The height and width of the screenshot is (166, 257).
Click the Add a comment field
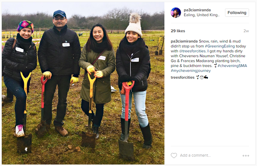195,155
